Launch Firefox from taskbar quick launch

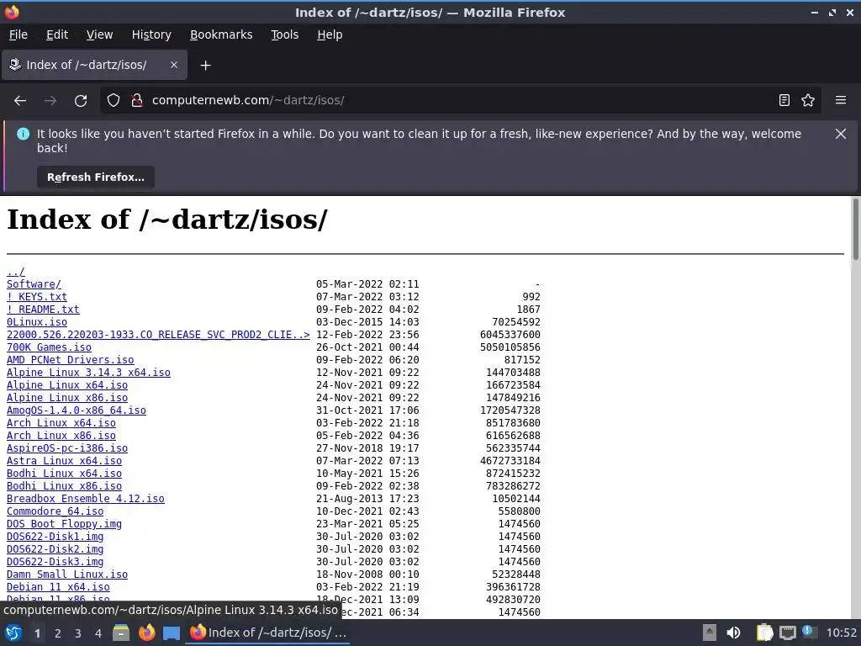pos(146,633)
